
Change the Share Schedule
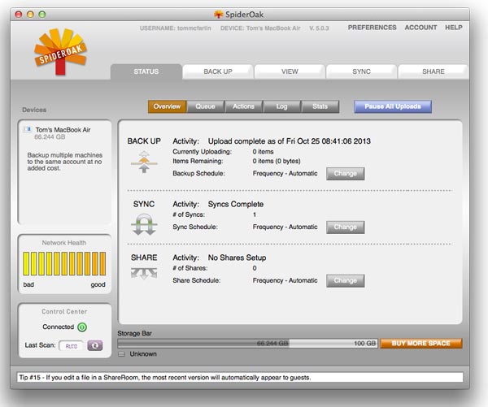tap(346, 280)
